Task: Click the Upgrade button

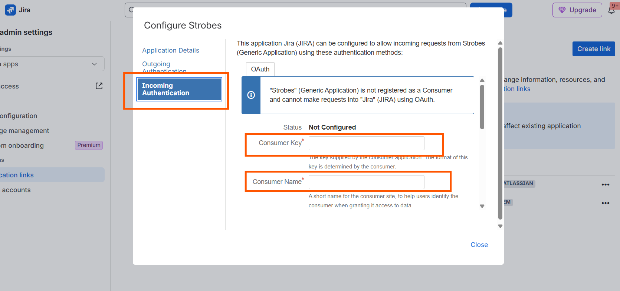Action: click(x=577, y=10)
